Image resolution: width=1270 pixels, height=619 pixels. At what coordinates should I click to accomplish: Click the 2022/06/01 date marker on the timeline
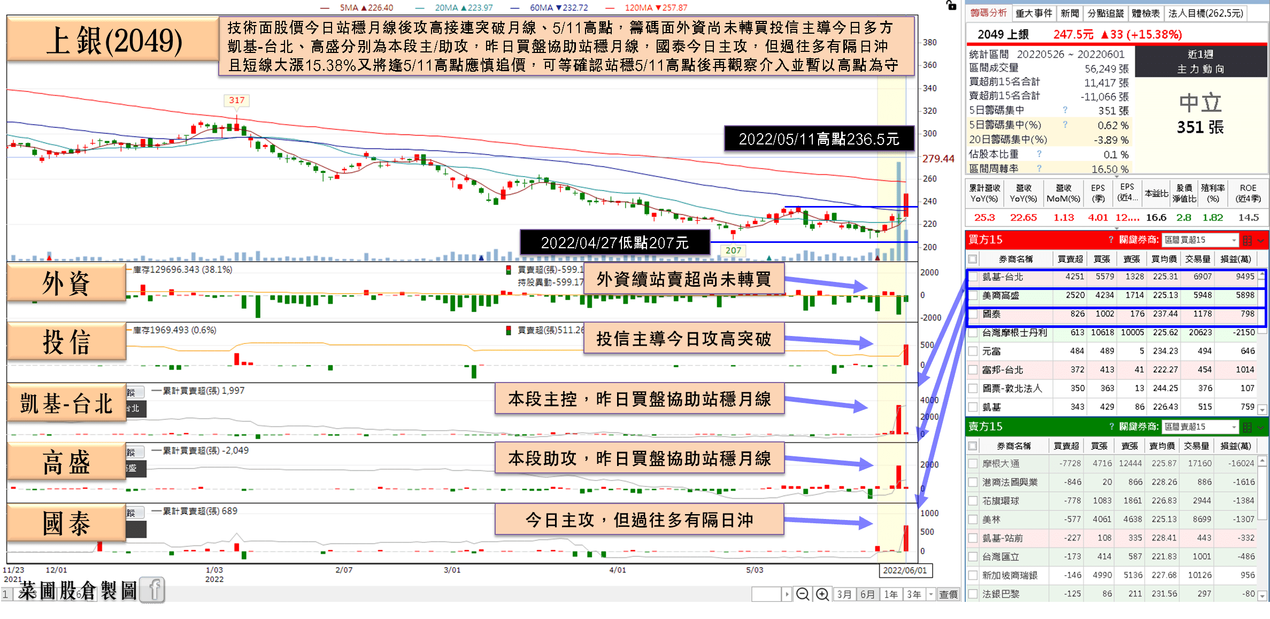[905, 570]
